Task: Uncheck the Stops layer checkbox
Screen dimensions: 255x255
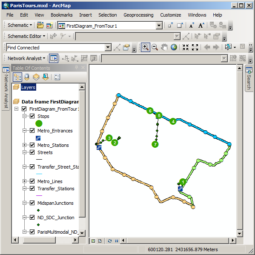Action: click(32, 116)
